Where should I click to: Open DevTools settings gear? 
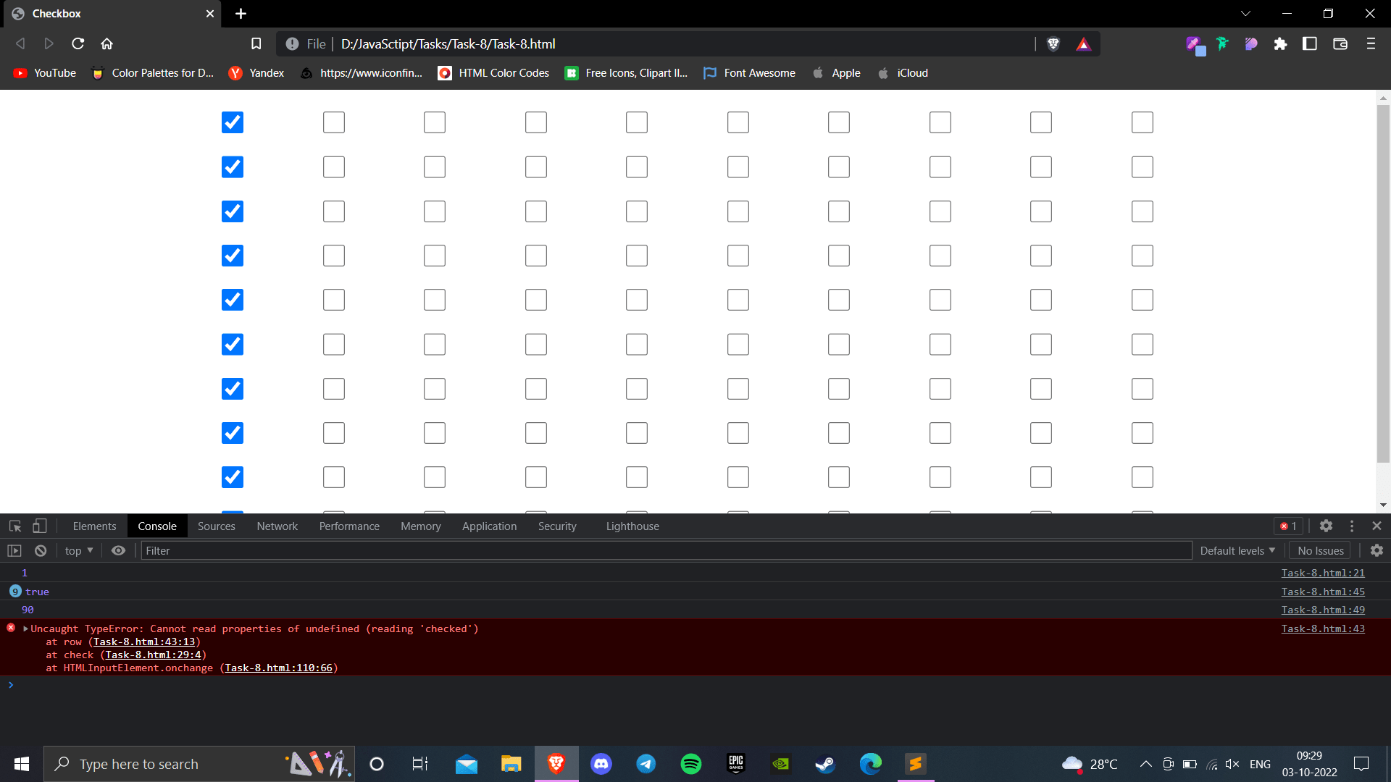[1327, 526]
